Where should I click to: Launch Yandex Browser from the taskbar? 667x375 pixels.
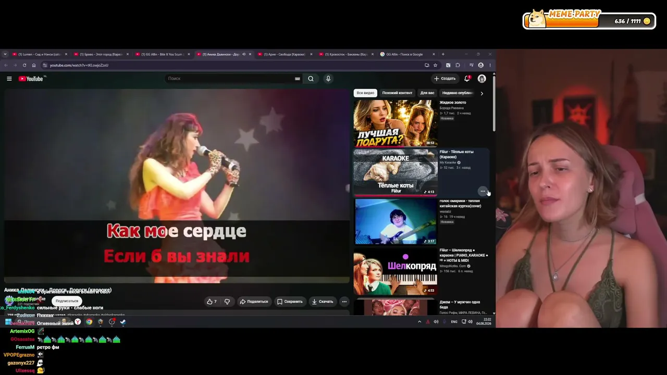(78, 322)
